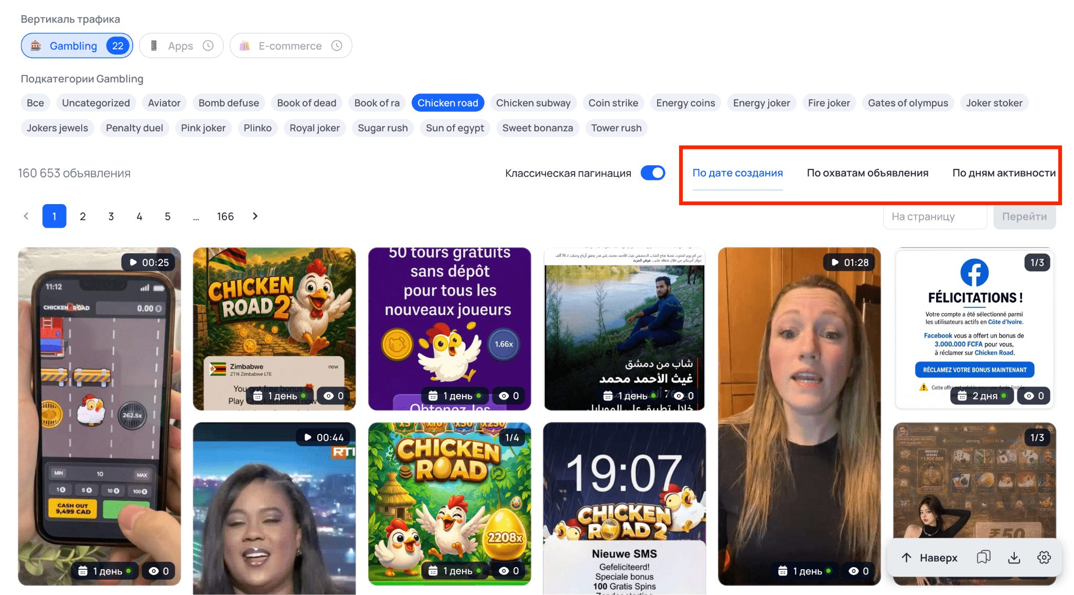The width and height of the screenshot is (1074, 595).
Task: Click the eye icon on the 50 tours gratuits card
Action: pyautogui.click(x=504, y=396)
